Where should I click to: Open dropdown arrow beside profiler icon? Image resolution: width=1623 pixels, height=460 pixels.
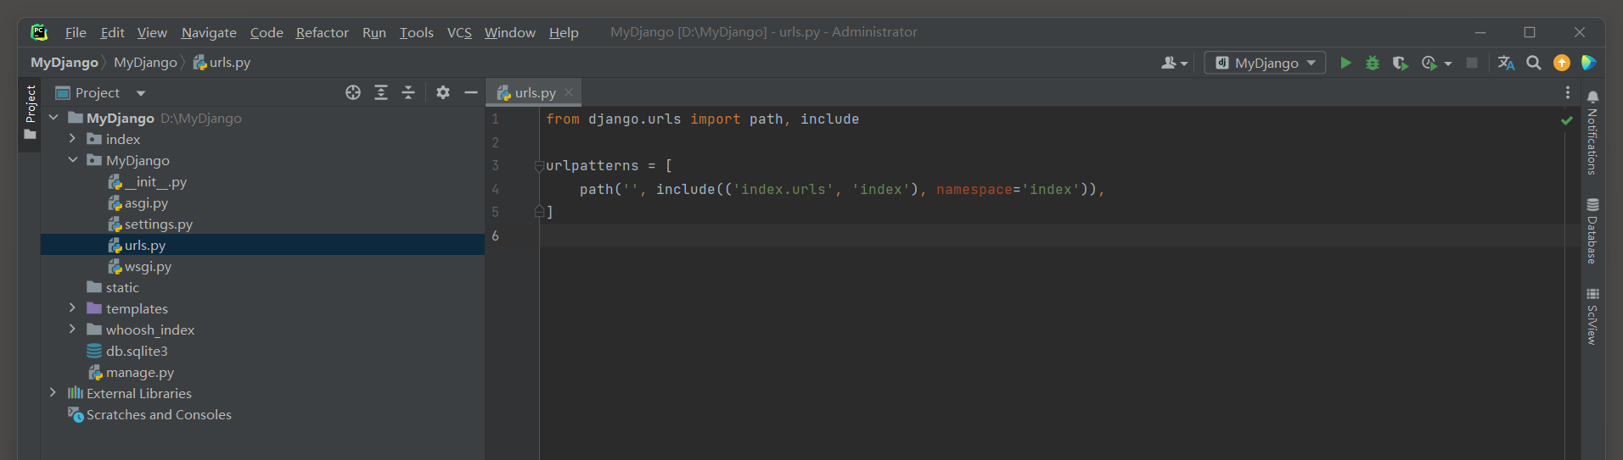(x=1448, y=64)
